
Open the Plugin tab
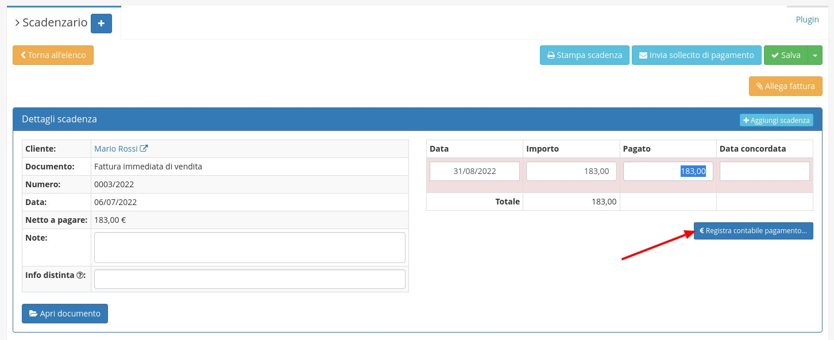(807, 20)
